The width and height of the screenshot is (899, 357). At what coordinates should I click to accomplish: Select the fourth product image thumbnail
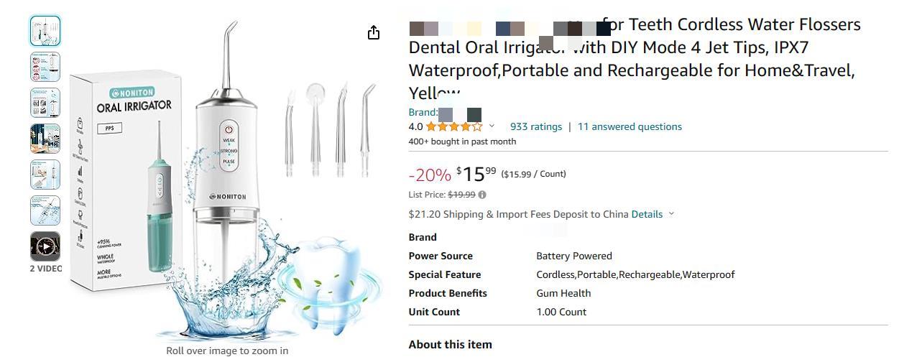click(x=45, y=139)
